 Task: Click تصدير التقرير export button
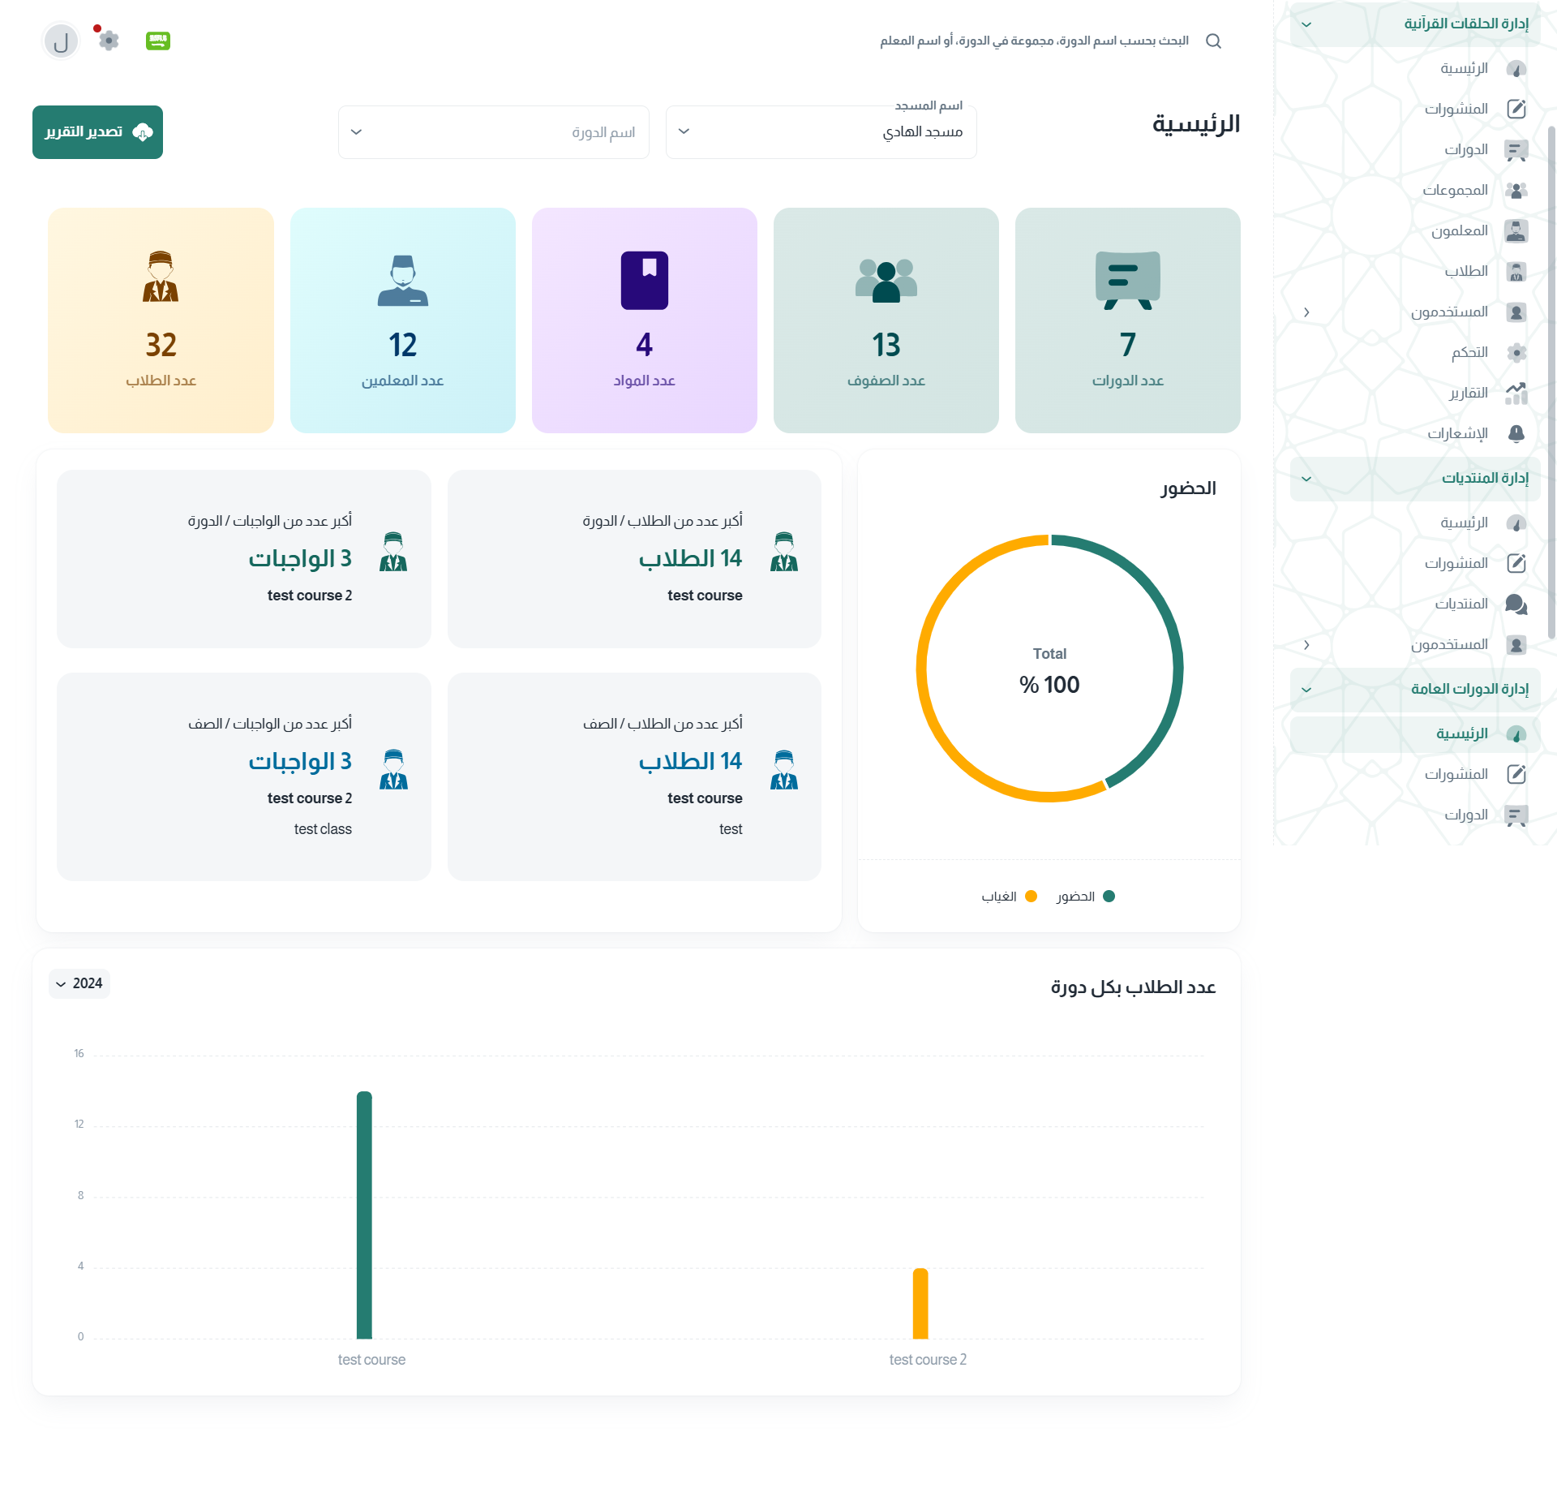click(97, 132)
